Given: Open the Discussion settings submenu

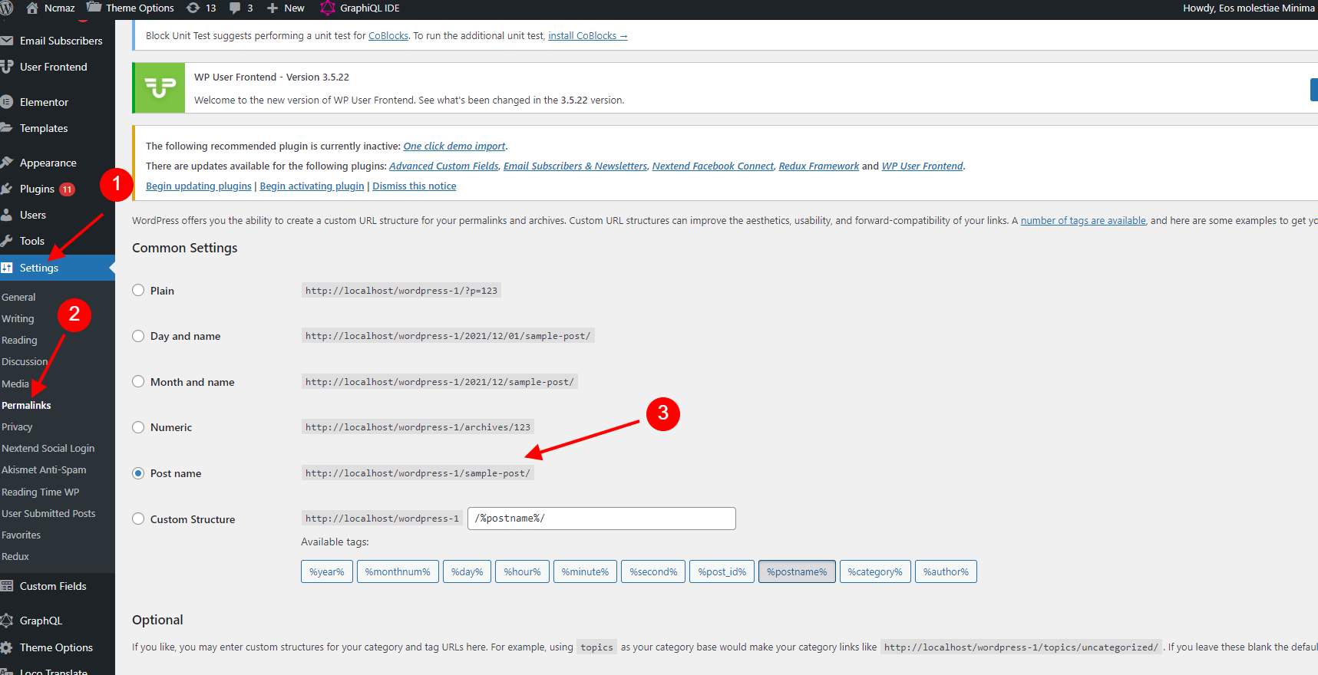Looking at the screenshot, I should click(25, 361).
